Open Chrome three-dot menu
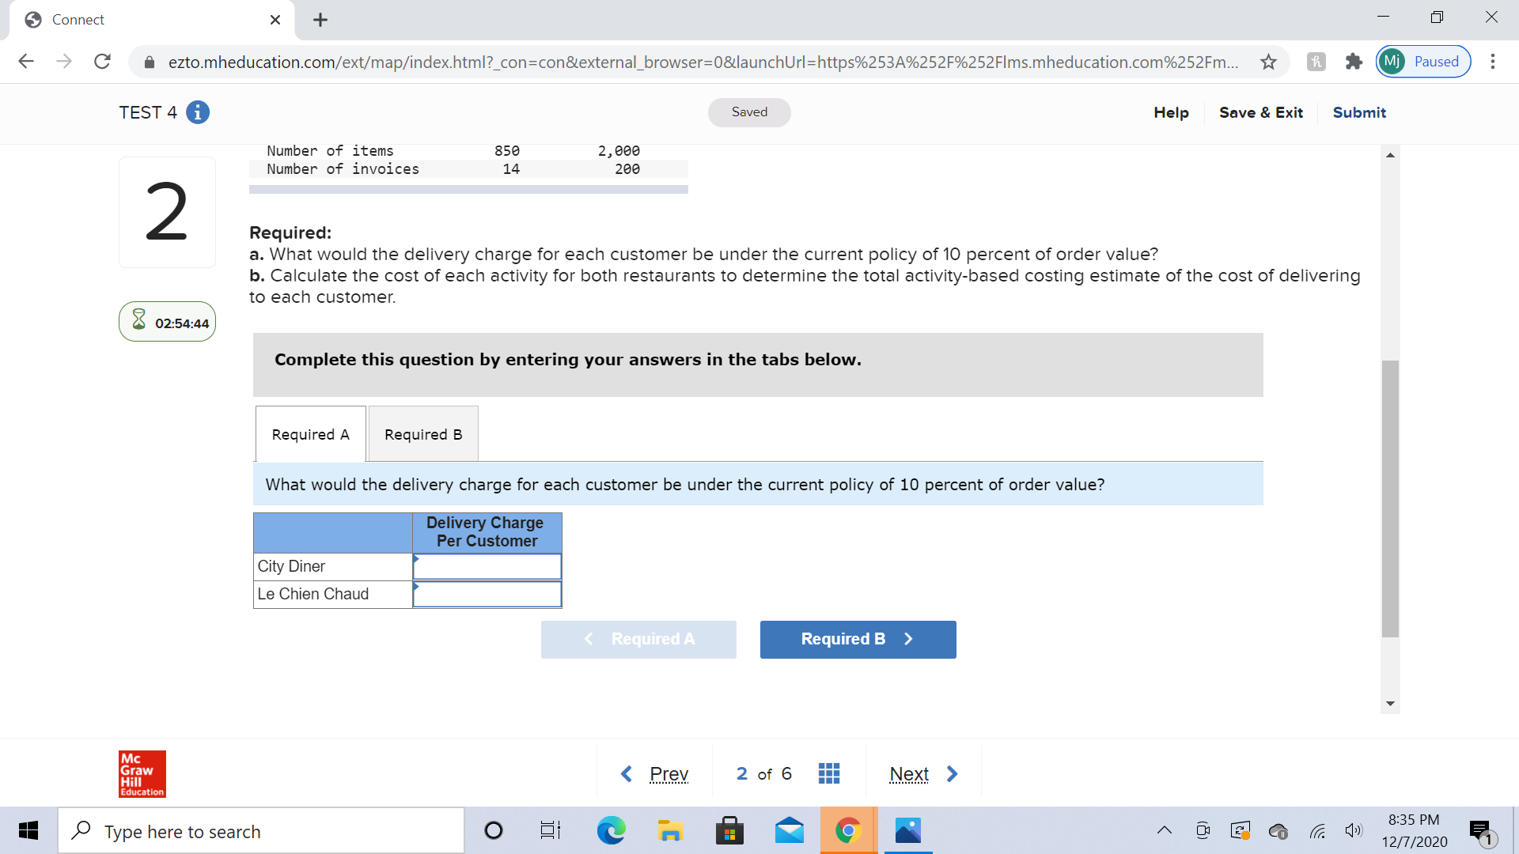The image size is (1519, 854). 1492,62
